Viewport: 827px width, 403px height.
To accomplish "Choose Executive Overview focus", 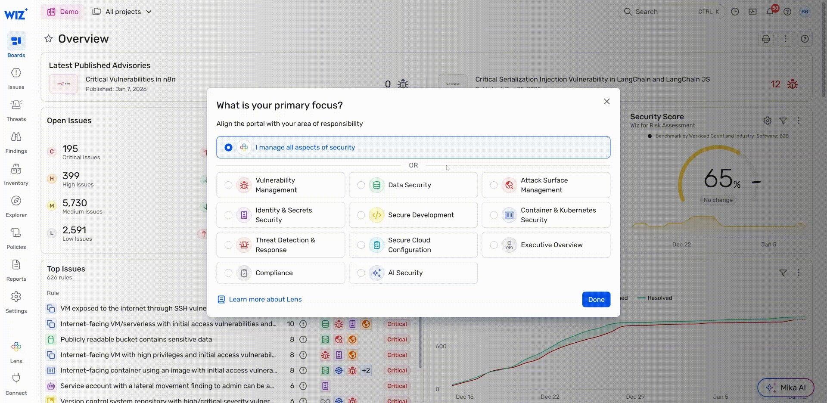I will (546, 245).
